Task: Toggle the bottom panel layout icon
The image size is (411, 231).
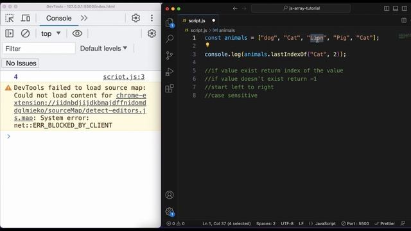Action: [396, 8]
